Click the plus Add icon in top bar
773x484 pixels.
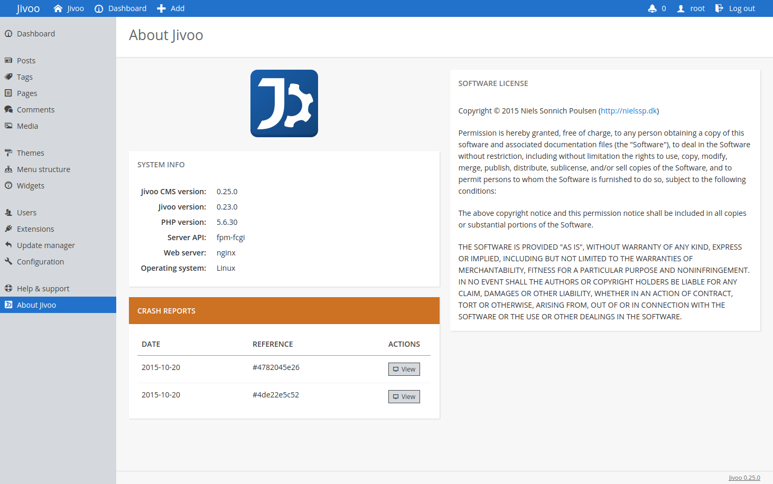[x=161, y=8]
